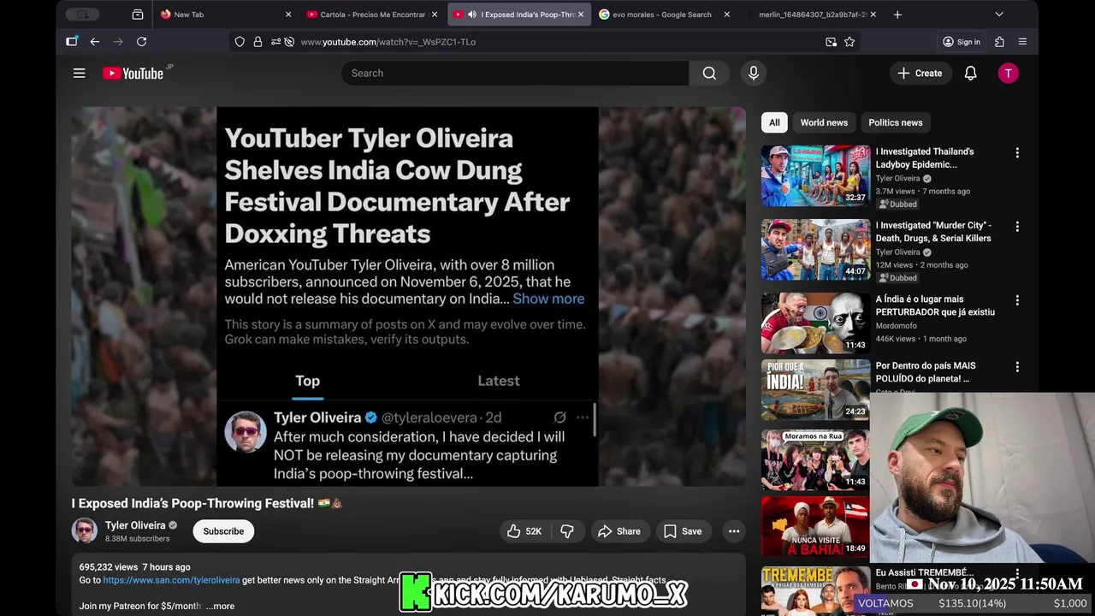Click 'Show more' in the video article
1095x616 pixels.
(x=548, y=299)
